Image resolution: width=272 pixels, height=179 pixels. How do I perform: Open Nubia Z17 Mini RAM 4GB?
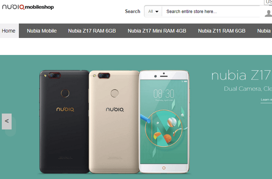pos(157,31)
